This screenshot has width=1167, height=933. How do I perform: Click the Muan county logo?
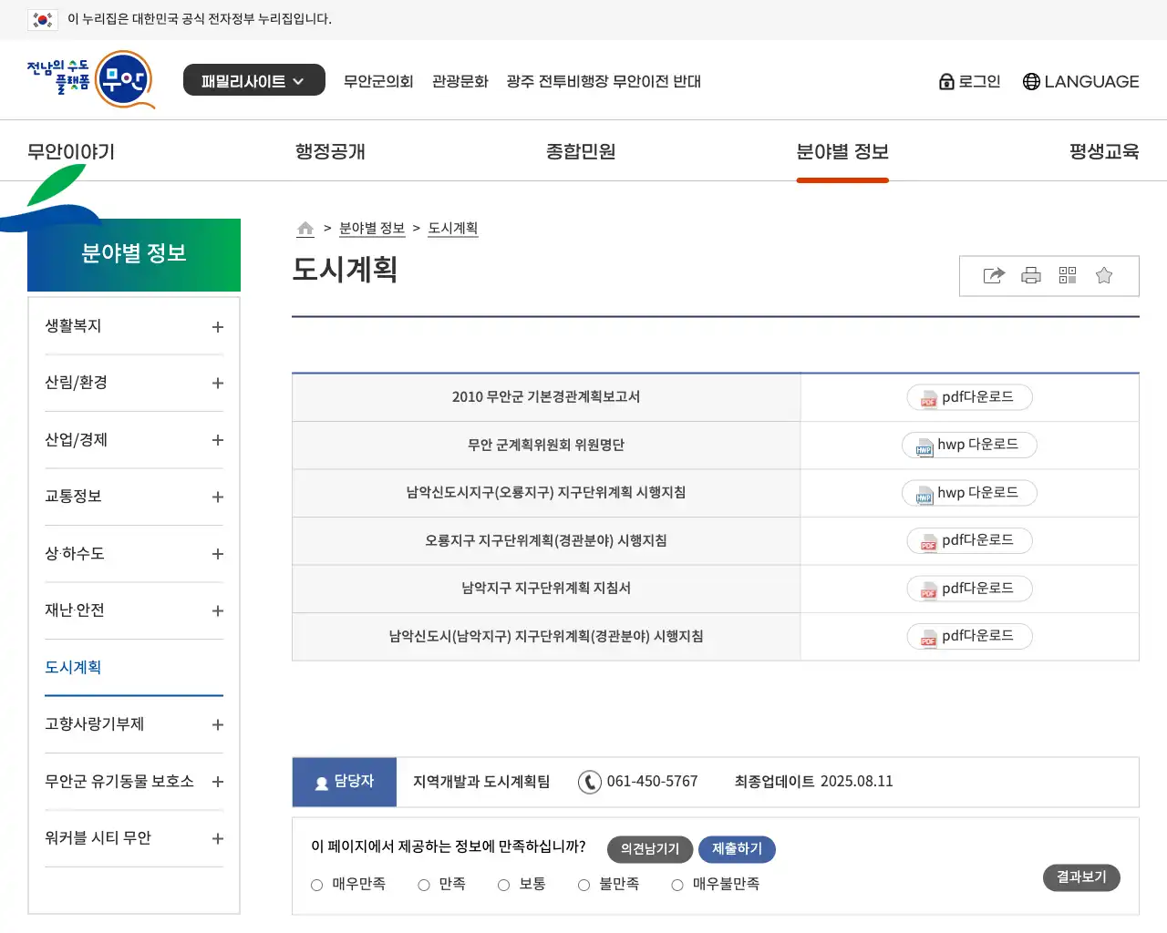91,80
